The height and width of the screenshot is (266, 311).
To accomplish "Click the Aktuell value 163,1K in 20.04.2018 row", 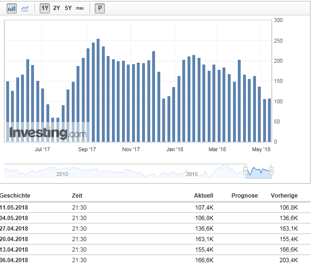I will (x=204, y=239).
